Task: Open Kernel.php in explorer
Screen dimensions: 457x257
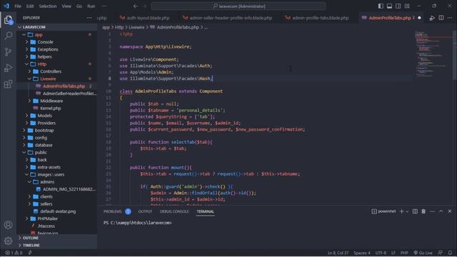Action: tap(57, 108)
